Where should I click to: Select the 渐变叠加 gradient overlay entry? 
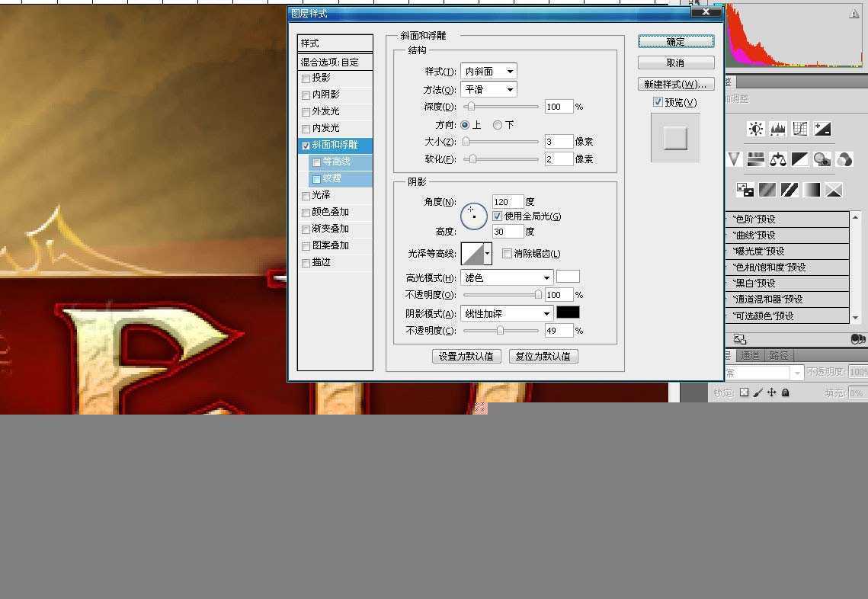coord(335,229)
